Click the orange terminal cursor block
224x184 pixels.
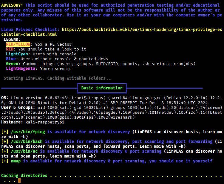point(19,180)
